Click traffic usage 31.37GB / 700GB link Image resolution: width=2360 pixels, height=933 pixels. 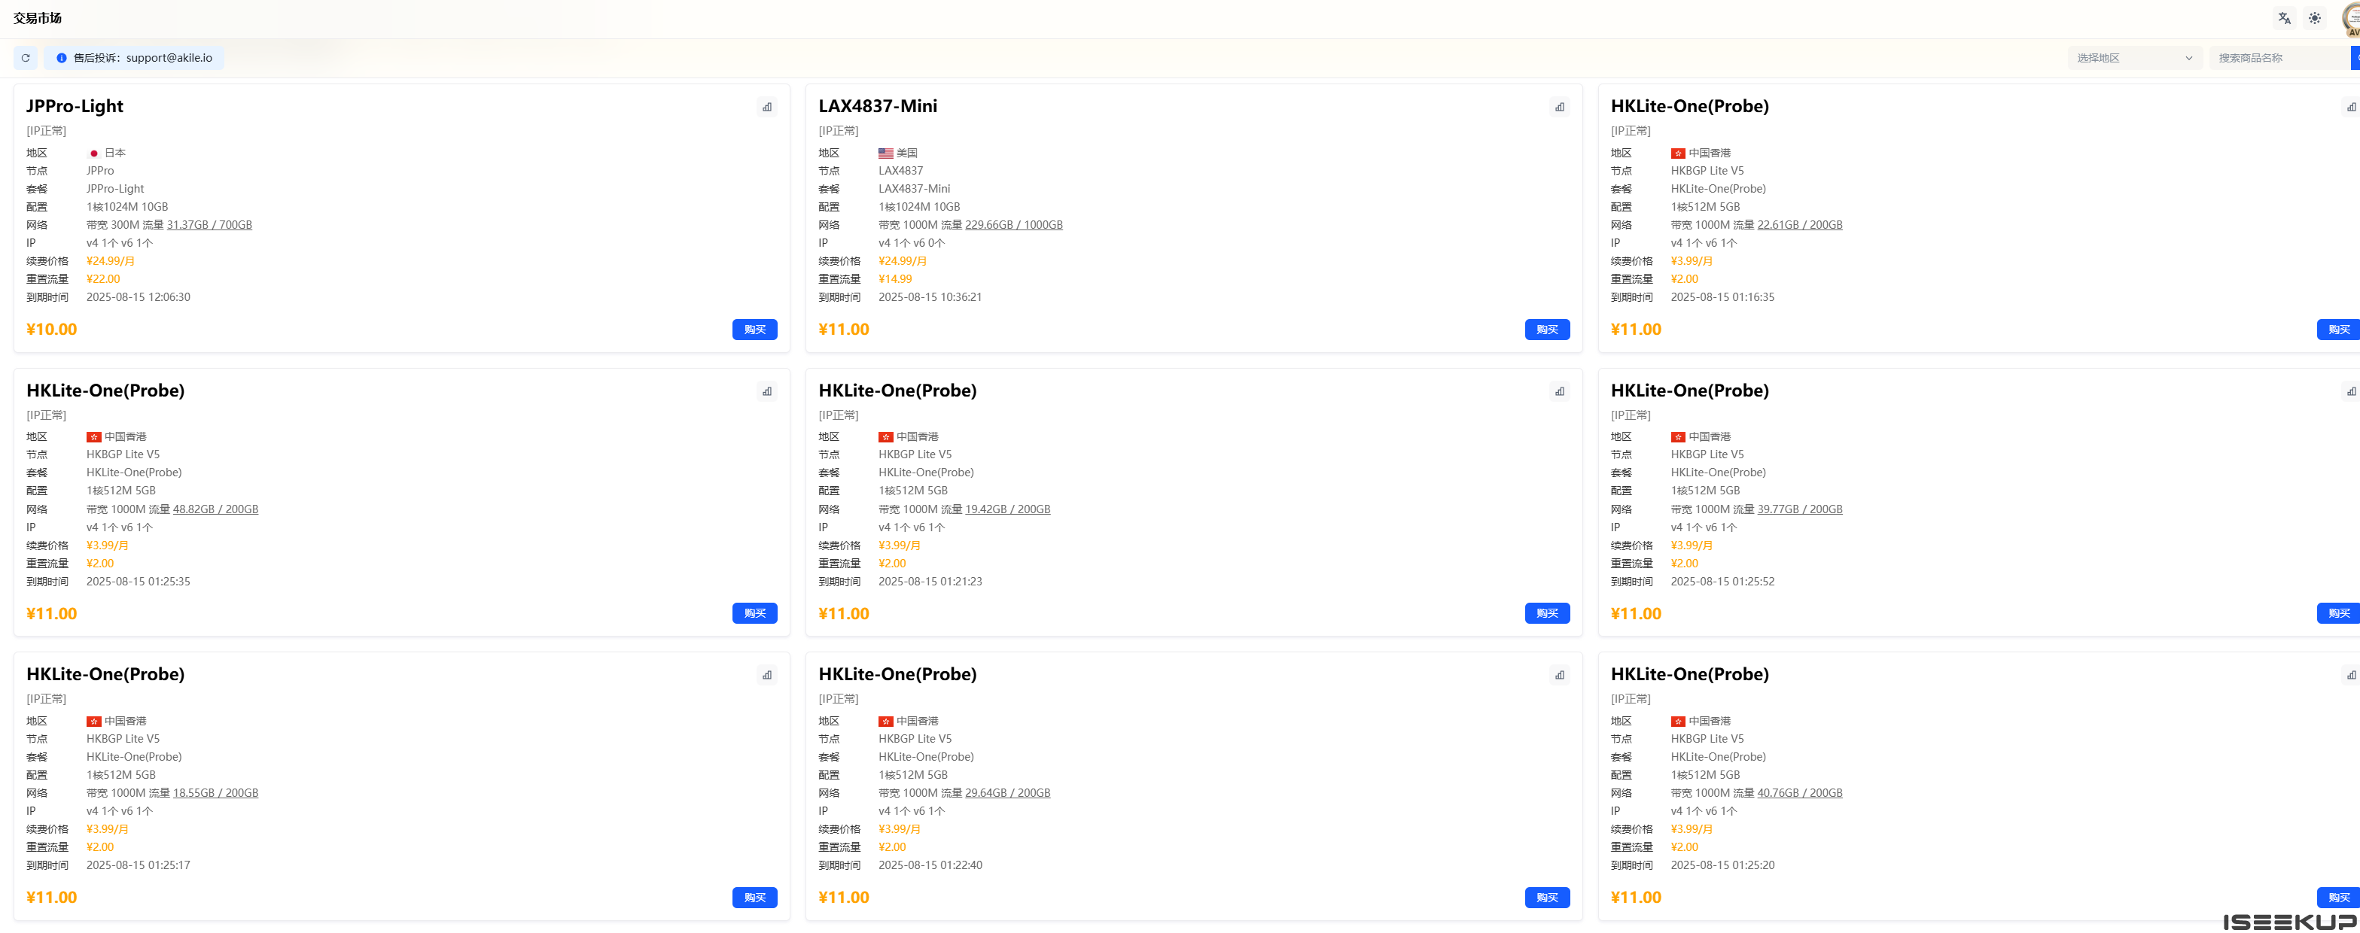[x=209, y=225]
